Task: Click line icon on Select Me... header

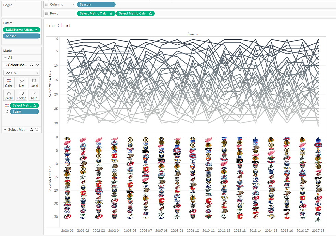Action: tap(37, 65)
